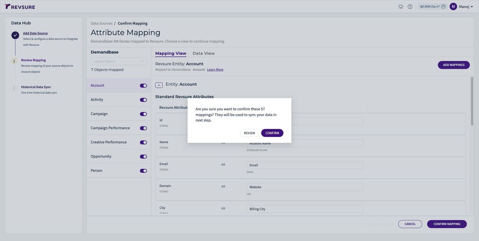Screen dimensions: 479x241
Task: Open the help question mark icon
Action: point(410,6)
